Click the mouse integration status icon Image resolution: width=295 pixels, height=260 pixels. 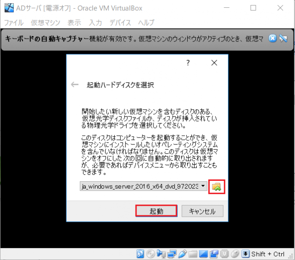click(x=235, y=254)
